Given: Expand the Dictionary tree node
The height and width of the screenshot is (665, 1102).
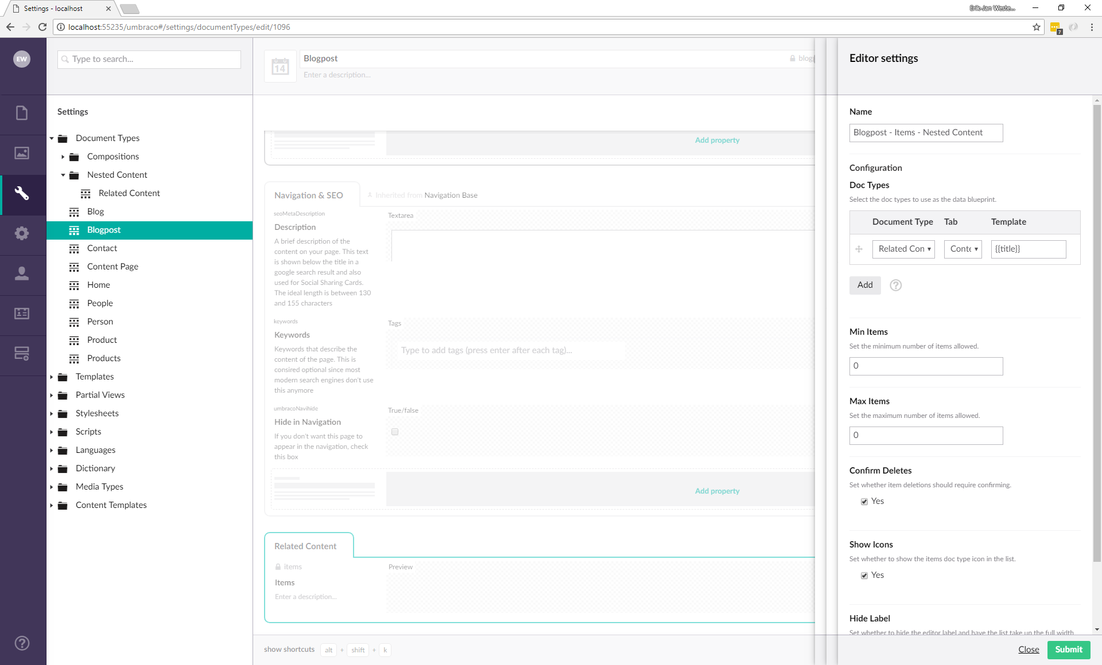Looking at the screenshot, I should pos(52,468).
